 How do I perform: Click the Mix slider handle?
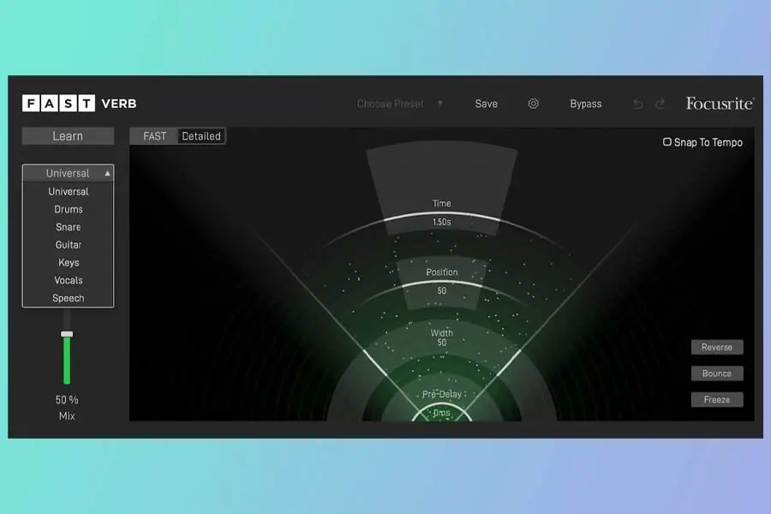coord(67,334)
